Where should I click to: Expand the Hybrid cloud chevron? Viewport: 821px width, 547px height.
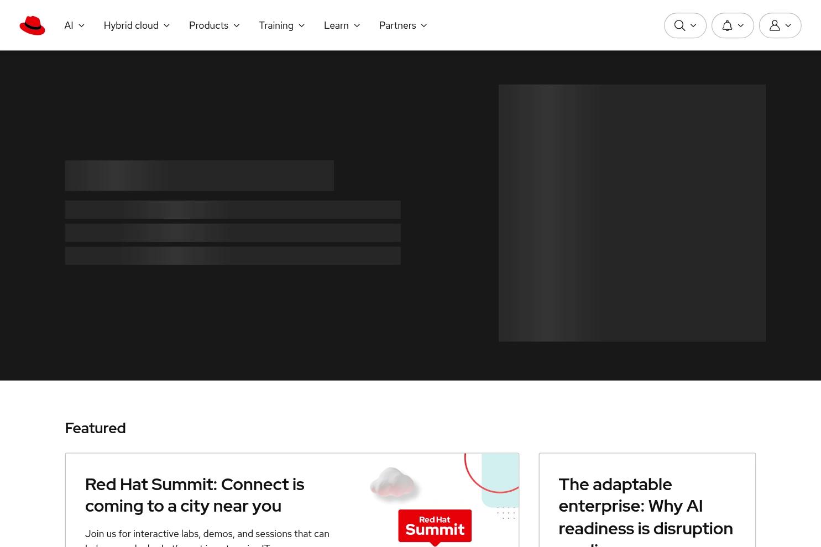pyautogui.click(x=166, y=25)
